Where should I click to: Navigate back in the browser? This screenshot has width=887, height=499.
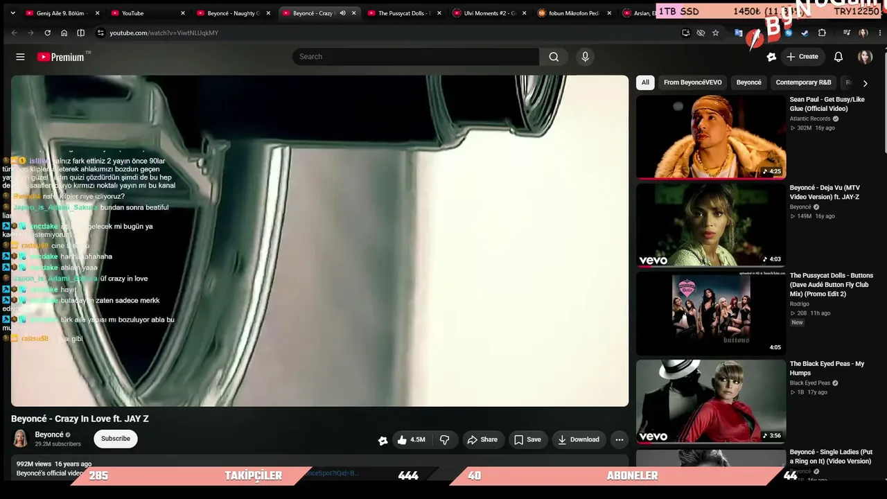pyautogui.click(x=14, y=33)
